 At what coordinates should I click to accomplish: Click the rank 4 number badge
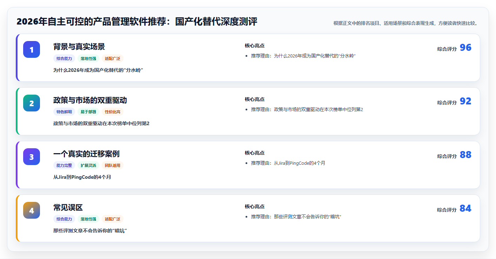click(32, 210)
